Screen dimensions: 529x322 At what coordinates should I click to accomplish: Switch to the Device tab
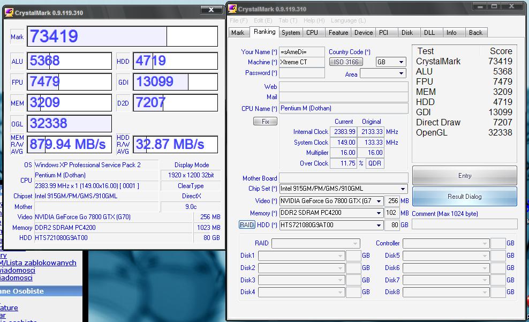[364, 33]
